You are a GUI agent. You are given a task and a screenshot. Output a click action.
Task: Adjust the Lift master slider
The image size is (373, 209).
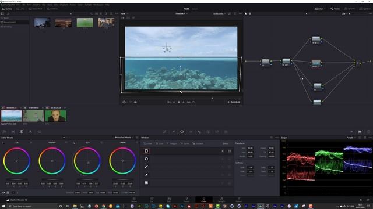17,179
